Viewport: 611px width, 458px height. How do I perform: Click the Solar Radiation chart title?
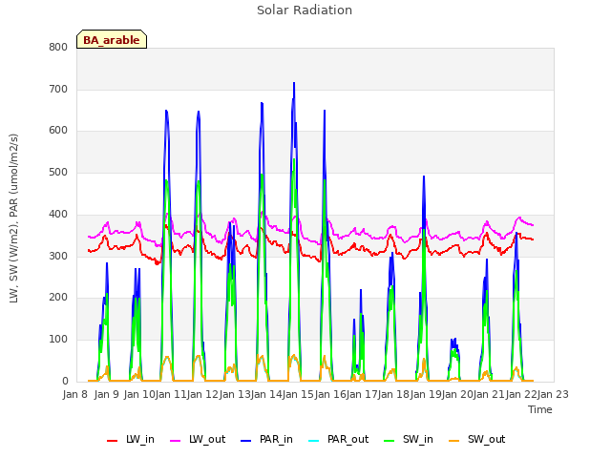(x=305, y=10)
